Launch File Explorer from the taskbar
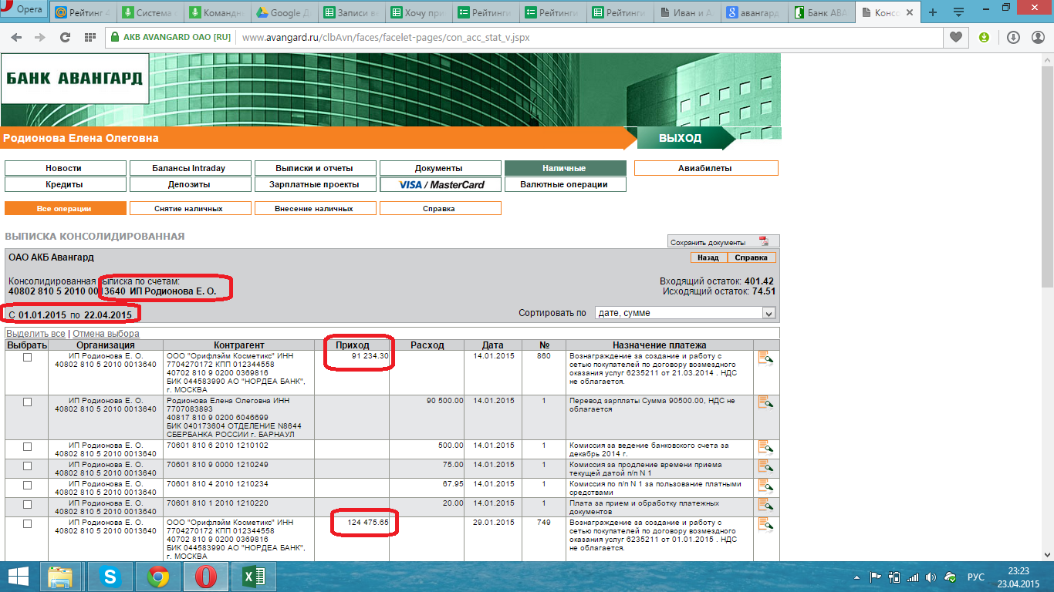 (60, 577)
